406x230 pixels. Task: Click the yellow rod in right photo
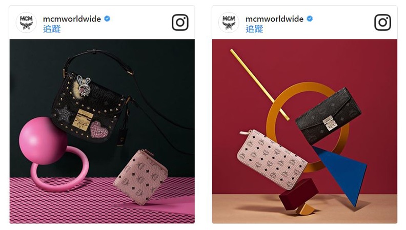pos(260,85)
